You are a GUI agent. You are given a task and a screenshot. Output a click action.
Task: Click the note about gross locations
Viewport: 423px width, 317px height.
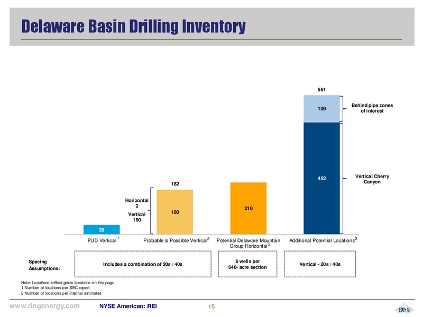point(68,283)
